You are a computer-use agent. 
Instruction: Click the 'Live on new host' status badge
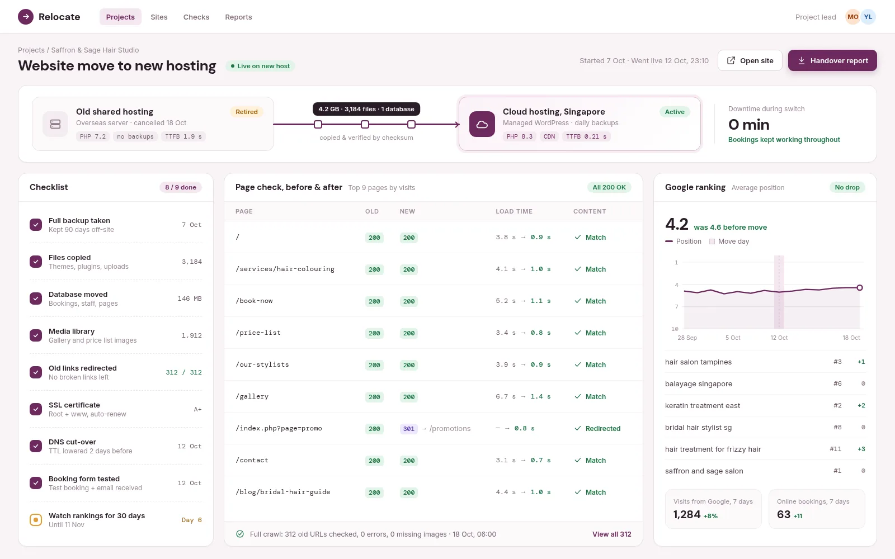(260, 66)
